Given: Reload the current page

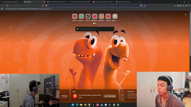Looking at the screenshot, I should pos(7,6).
